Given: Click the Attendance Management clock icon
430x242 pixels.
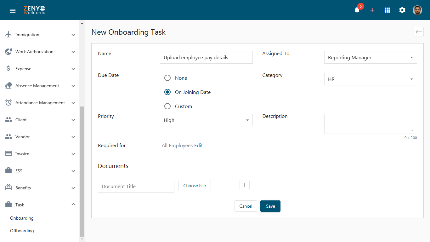Looking at the screenshot, I should (8, 103).
